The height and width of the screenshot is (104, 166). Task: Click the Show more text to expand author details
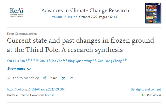click(16, 69)
